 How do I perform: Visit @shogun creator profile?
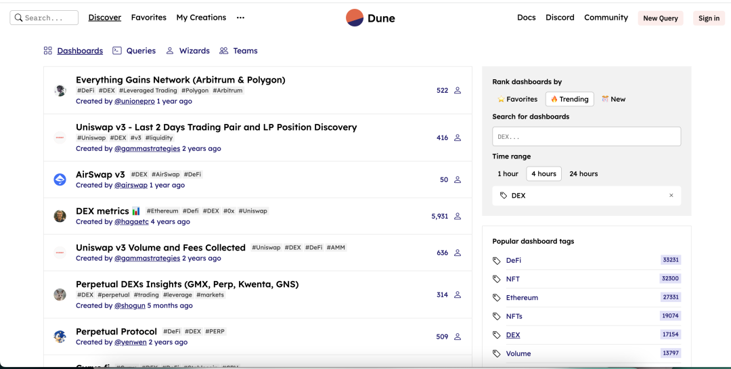[129, 306]
